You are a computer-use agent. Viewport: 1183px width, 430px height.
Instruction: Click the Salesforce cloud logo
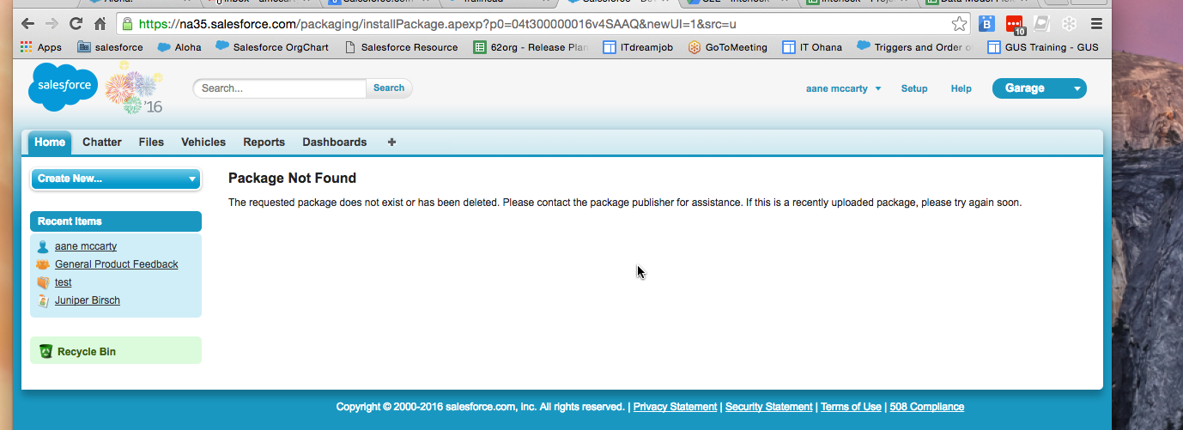coord(64,86)
